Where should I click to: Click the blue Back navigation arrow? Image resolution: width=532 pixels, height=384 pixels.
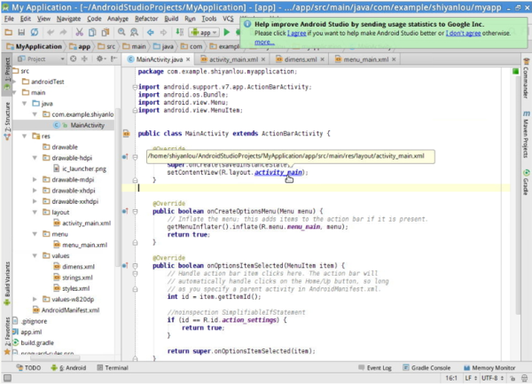coord(151,33)
